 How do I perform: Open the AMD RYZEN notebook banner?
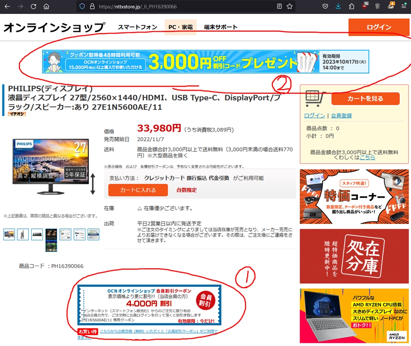354,316
